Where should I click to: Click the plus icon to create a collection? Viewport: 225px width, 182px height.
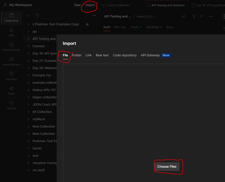pos(28,15)
